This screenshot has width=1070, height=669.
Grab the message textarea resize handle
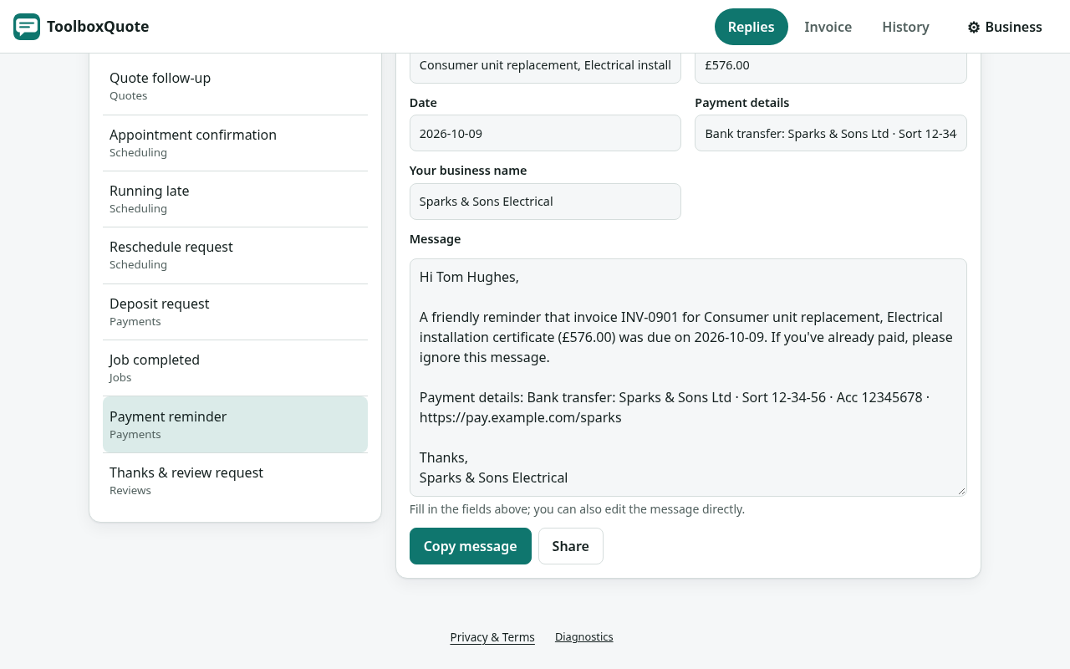click(x=961, y=491)
